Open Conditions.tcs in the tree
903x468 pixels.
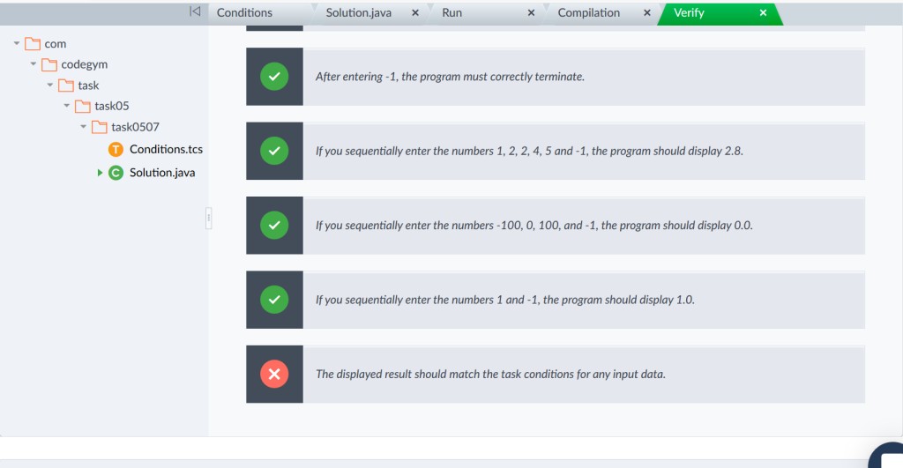(x=166, y=150)
